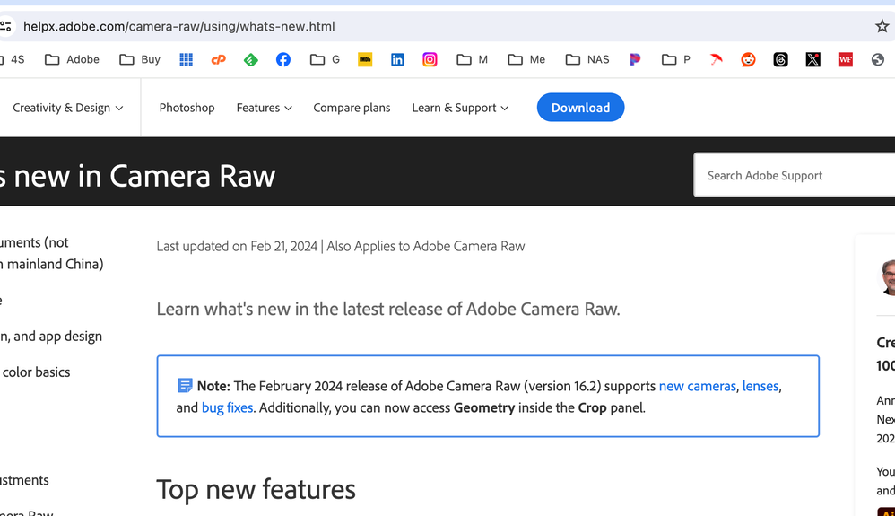This screenshot has width=895, height=516.
Task: Focus the Search Adobe Support field
Action: click(794, 175)
